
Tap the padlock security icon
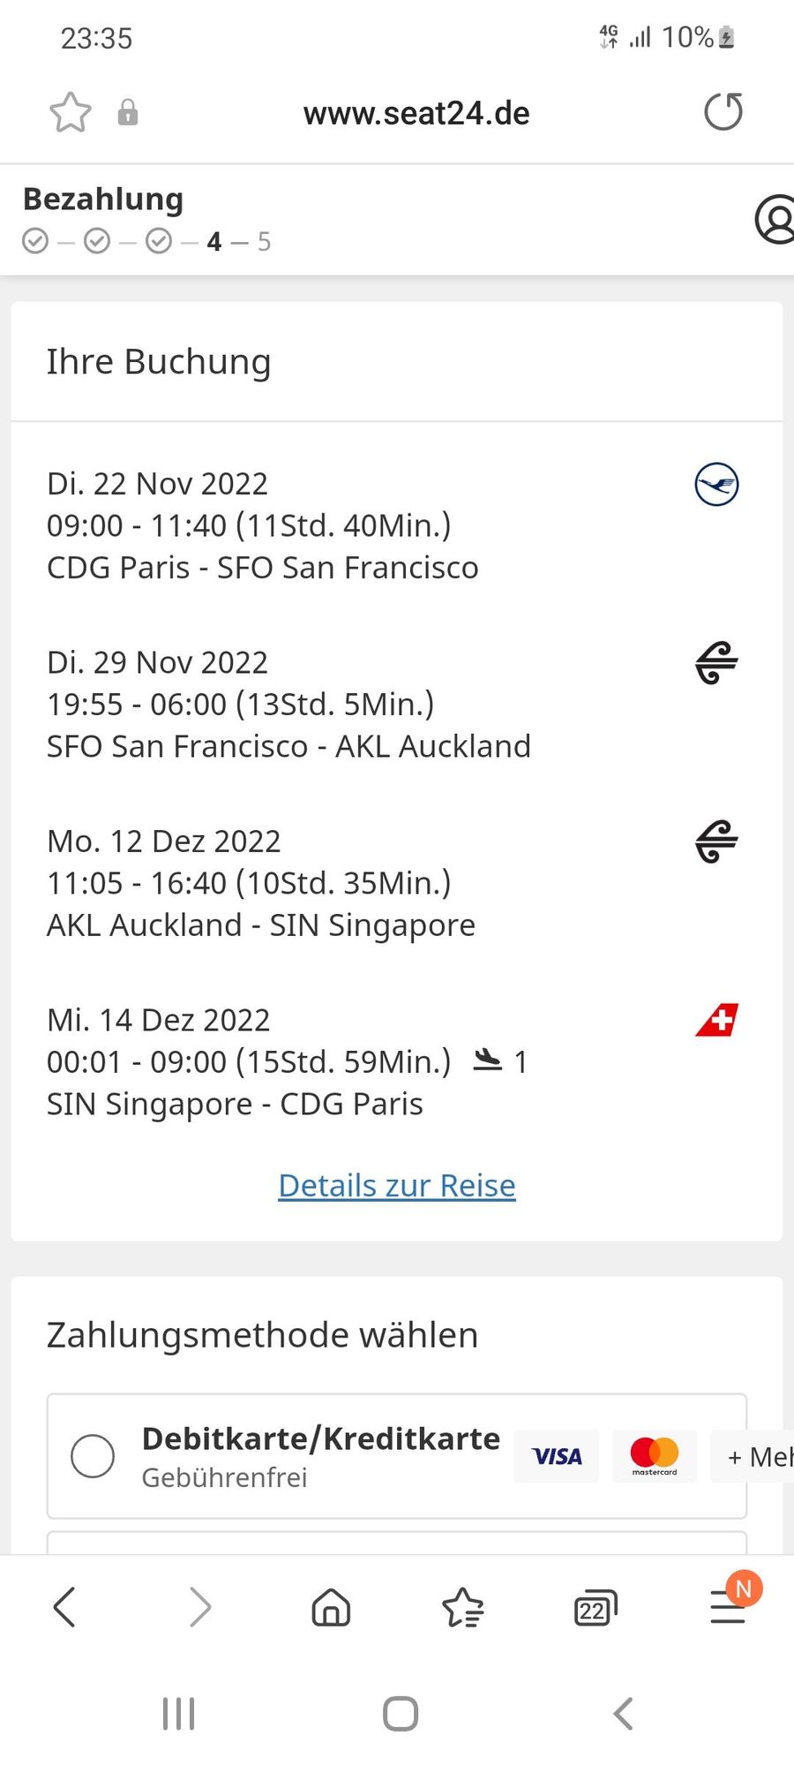click(128, 113)
